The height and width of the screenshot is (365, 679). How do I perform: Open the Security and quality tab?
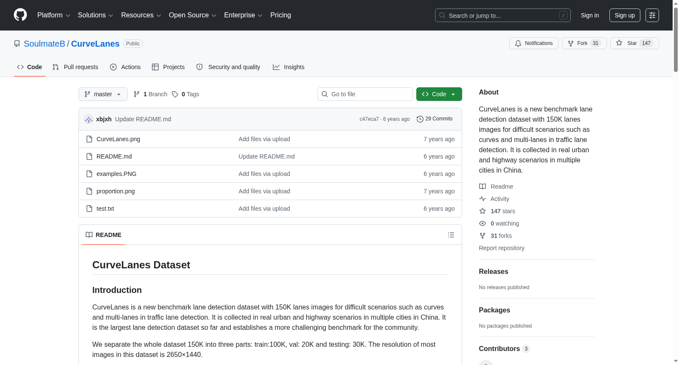point(228,67)
